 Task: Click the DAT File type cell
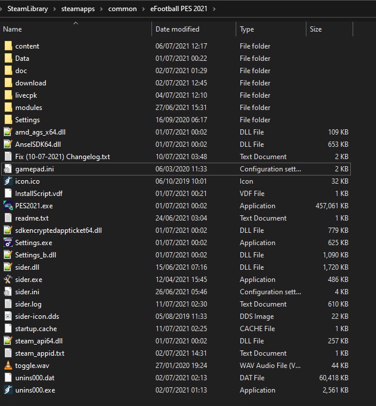[252, 378]
